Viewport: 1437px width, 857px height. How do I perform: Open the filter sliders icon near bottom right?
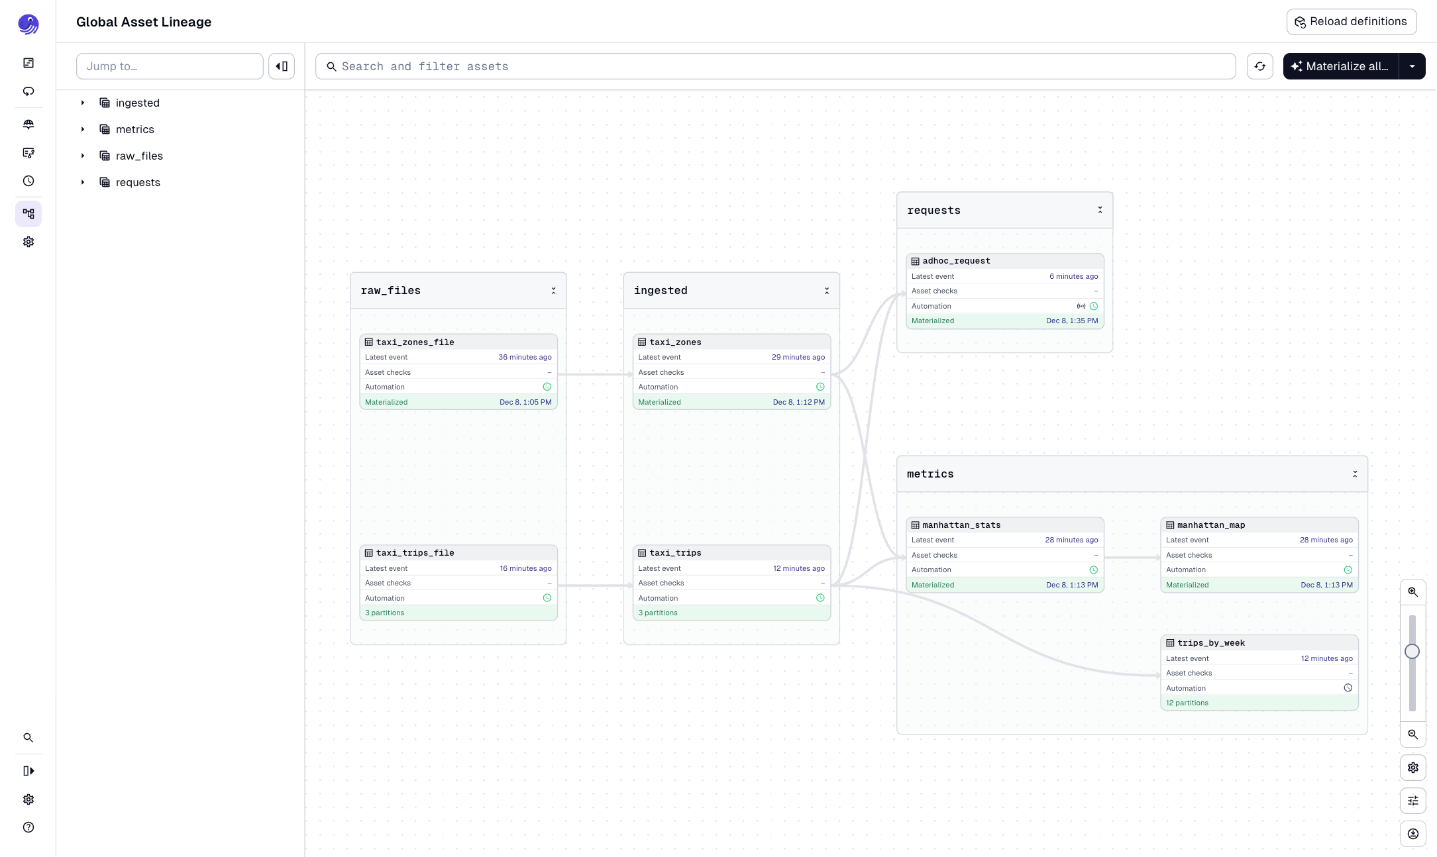1412,801
